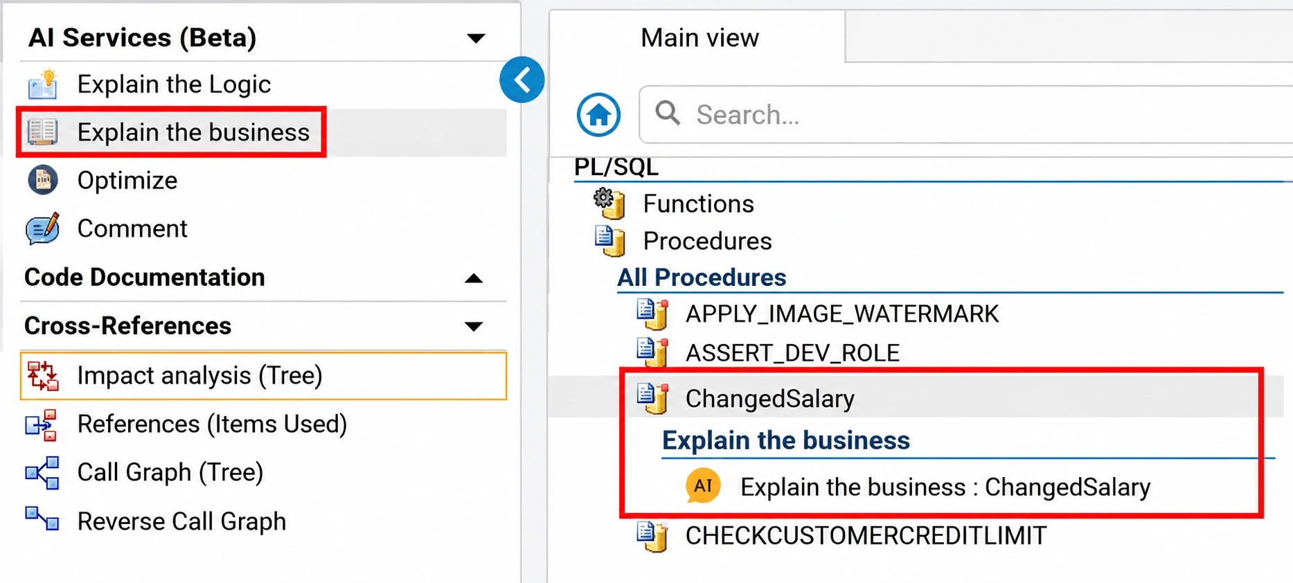Click the Call Graph (Tree) icon
The height and width of the screenshot is (583, 1293).
42,473
